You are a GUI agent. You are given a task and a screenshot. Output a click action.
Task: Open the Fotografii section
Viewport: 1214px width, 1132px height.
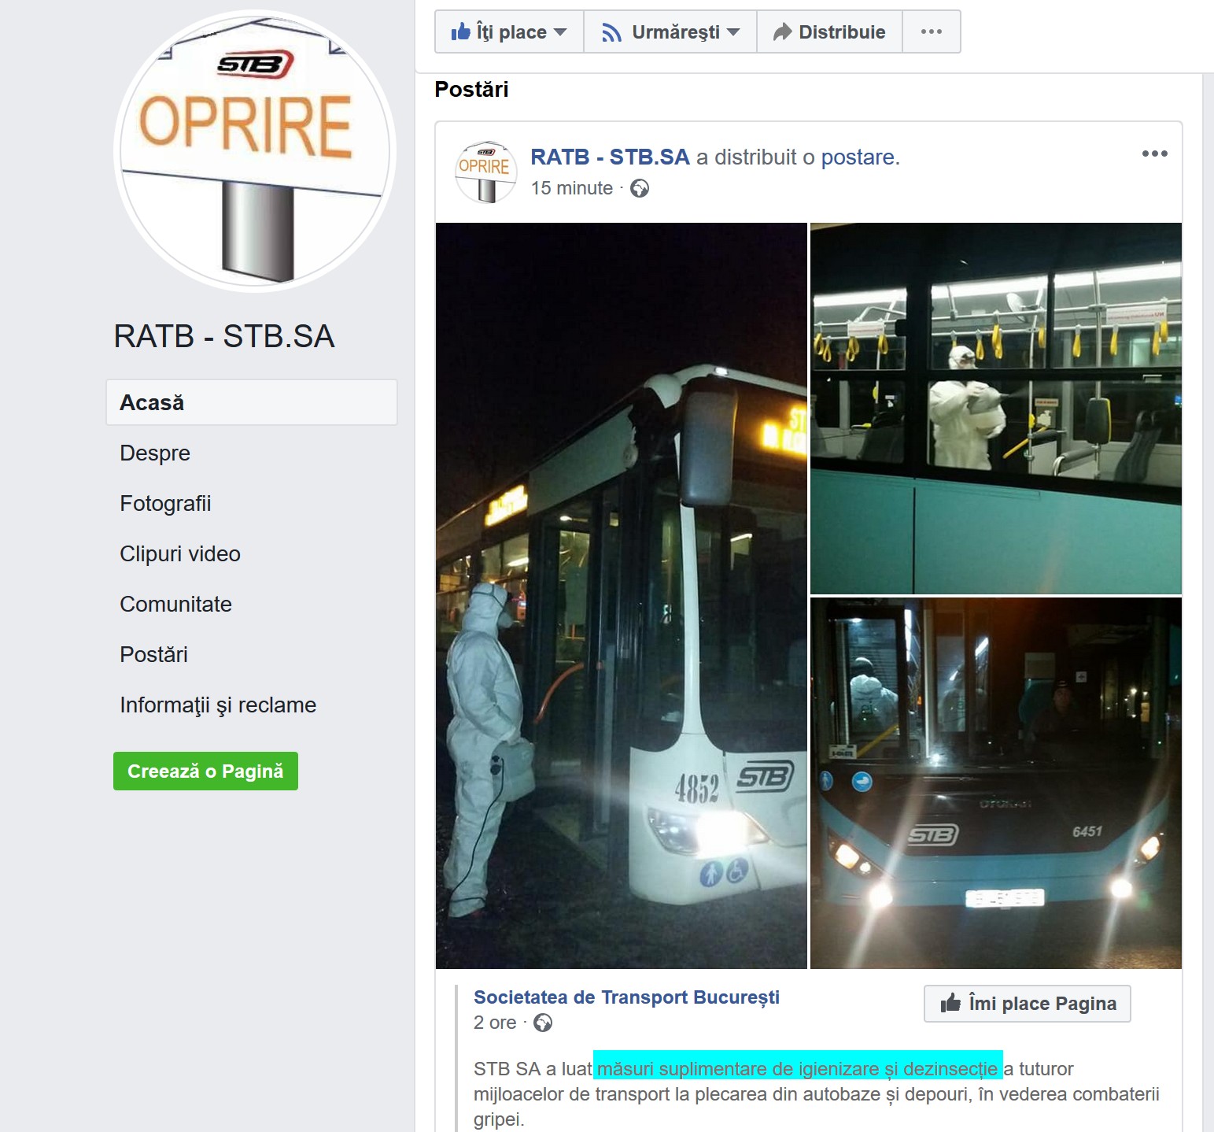[165, 503]
